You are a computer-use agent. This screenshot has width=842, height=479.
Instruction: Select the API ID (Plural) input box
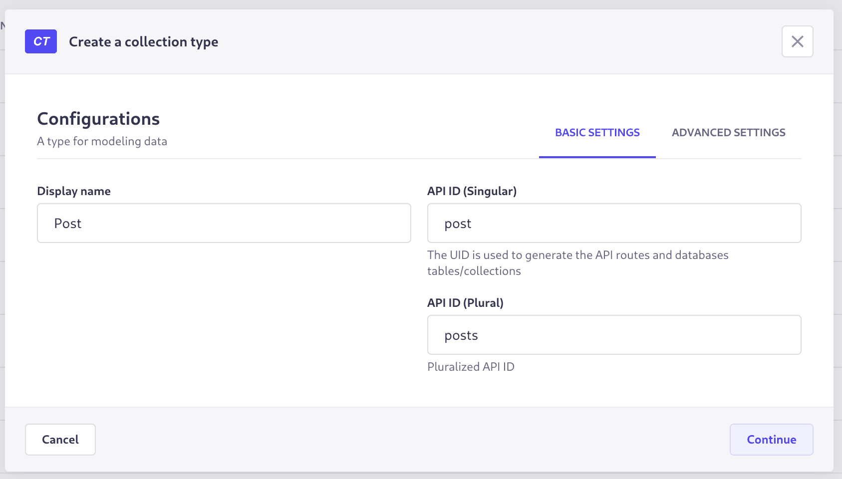614,335
